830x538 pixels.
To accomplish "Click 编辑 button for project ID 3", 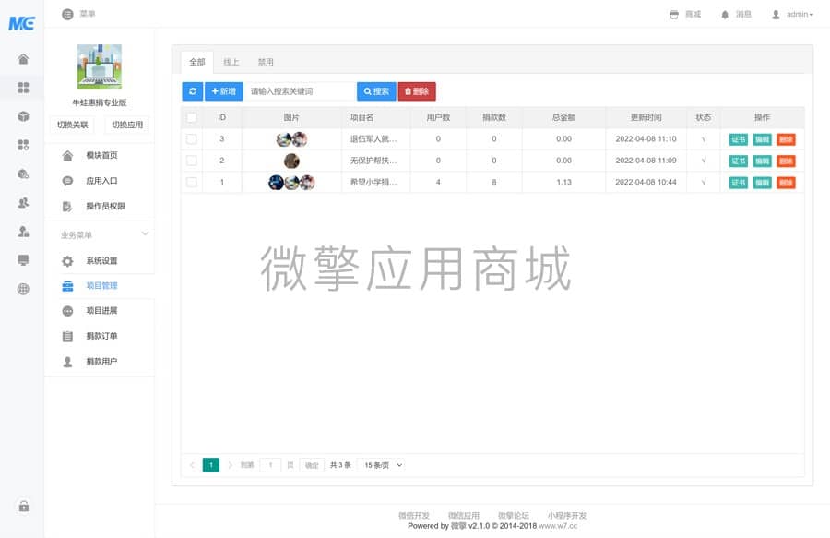I will (763, 139).
